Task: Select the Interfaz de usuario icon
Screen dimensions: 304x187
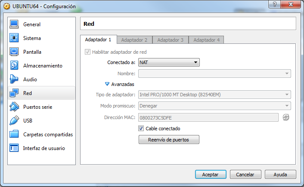Action: click(x=14, y=148)
